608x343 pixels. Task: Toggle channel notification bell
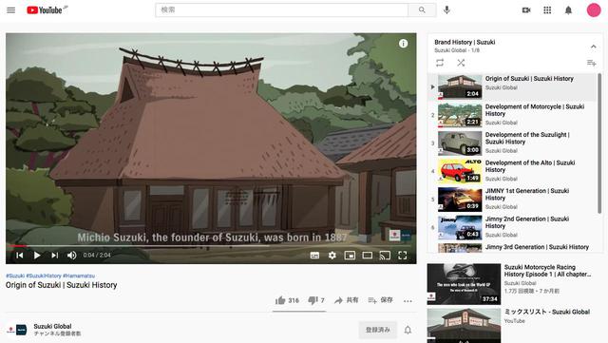click(408, 330)
